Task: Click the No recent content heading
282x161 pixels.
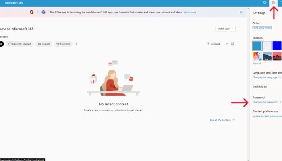Action: [114, 104]
